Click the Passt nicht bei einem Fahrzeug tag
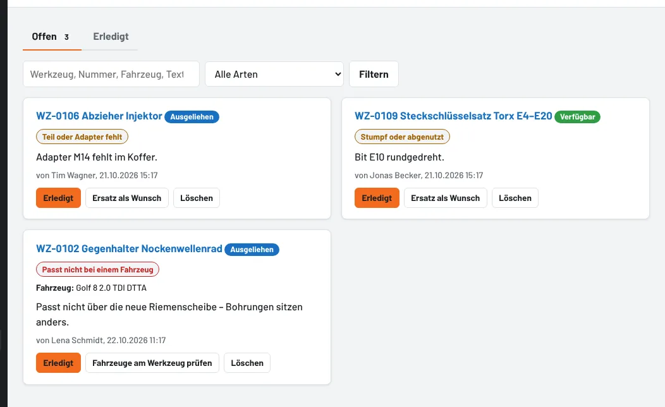 click(x=97, y=270)
